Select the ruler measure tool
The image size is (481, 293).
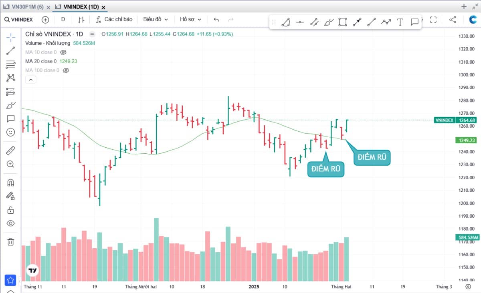pos(10,151)
